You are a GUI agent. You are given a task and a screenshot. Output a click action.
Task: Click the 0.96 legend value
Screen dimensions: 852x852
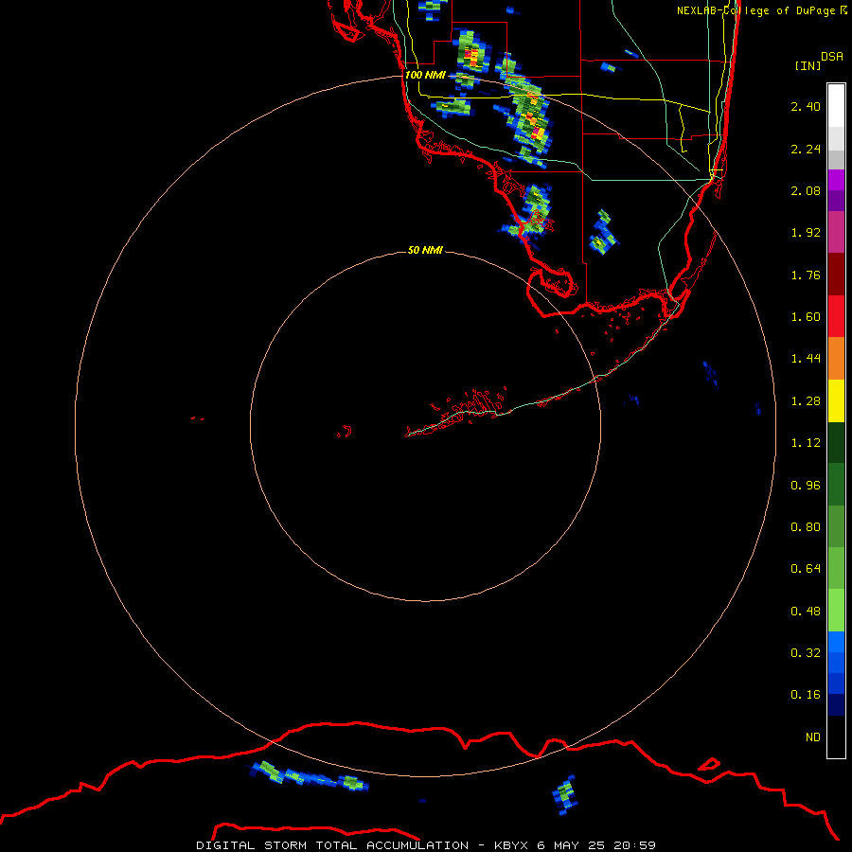(x=806, y=486)
